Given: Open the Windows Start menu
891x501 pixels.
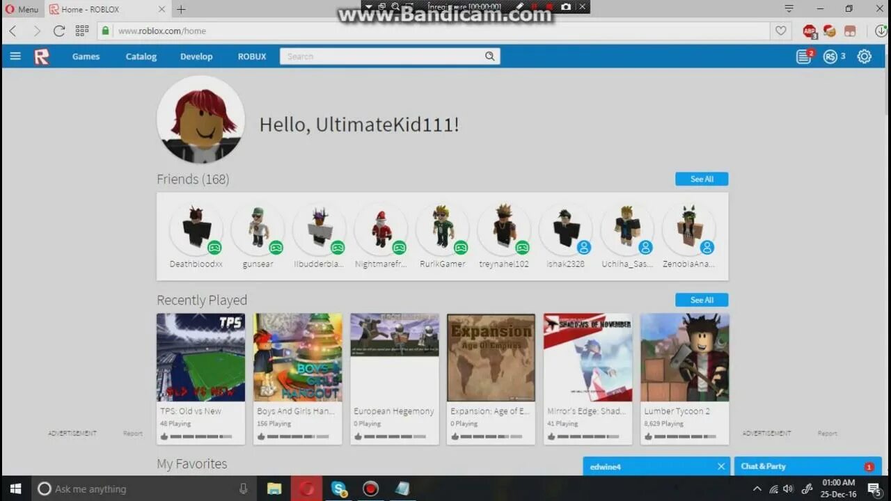Looking at the screenshot, I should [x=15, y=488].
